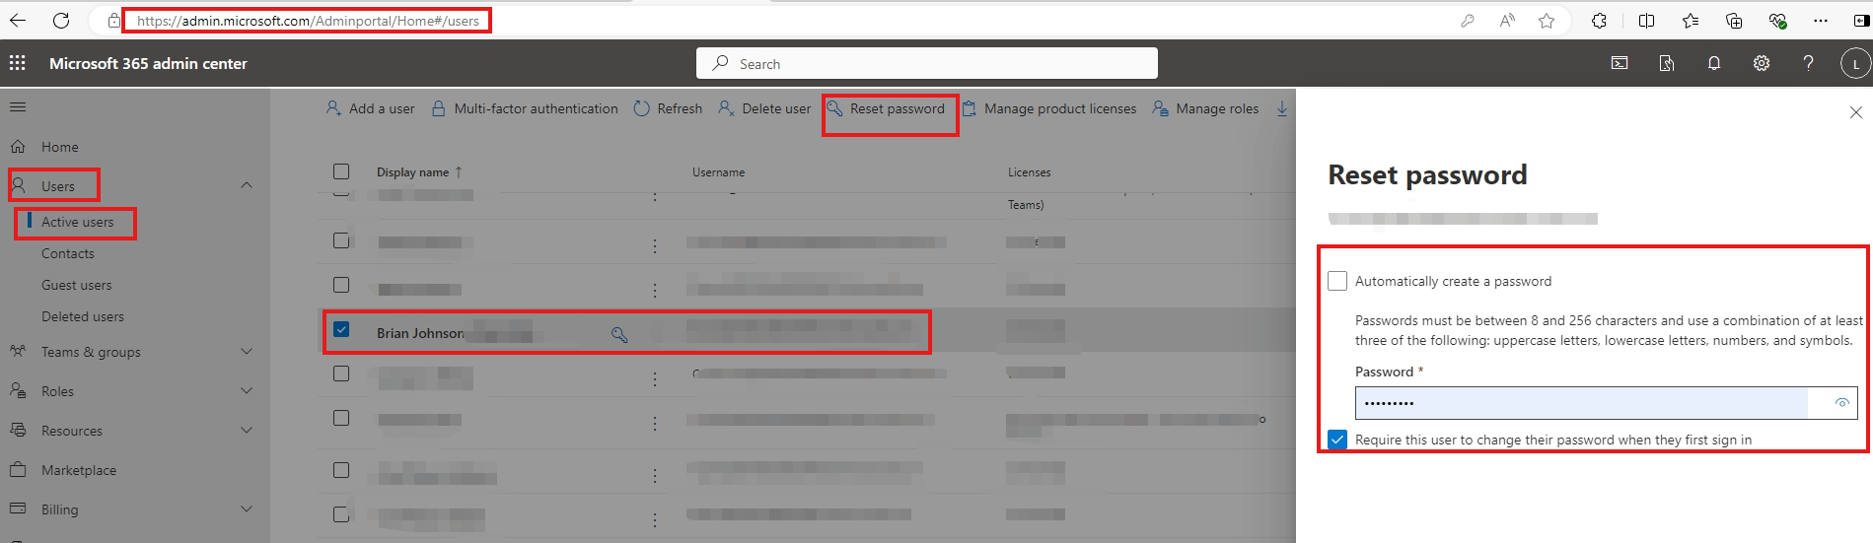Click the Password input field
Image resolution: width=1873 pixels, height=543 pixels.
(x=1606, y=403)
